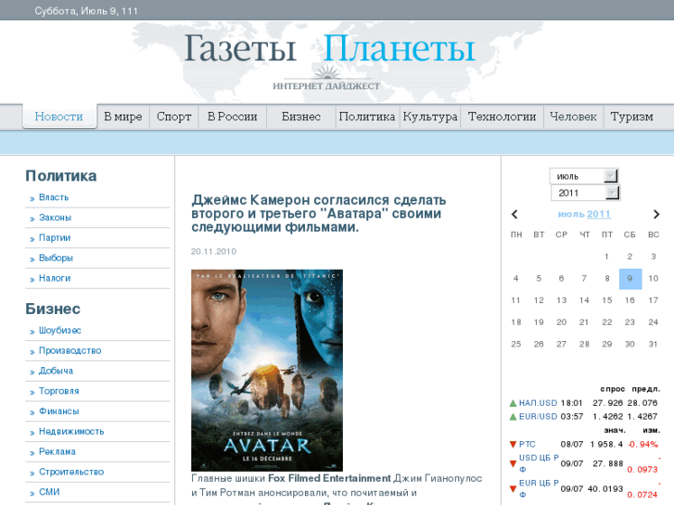Open the EUR ЦБ РФ rate link

(x=539, y=488)
